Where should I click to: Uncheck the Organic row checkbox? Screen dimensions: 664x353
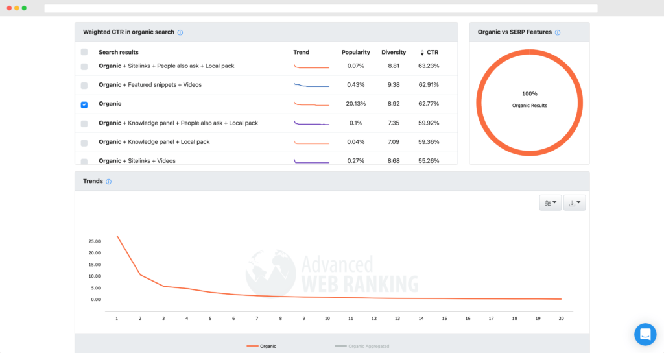coord(84,104)
